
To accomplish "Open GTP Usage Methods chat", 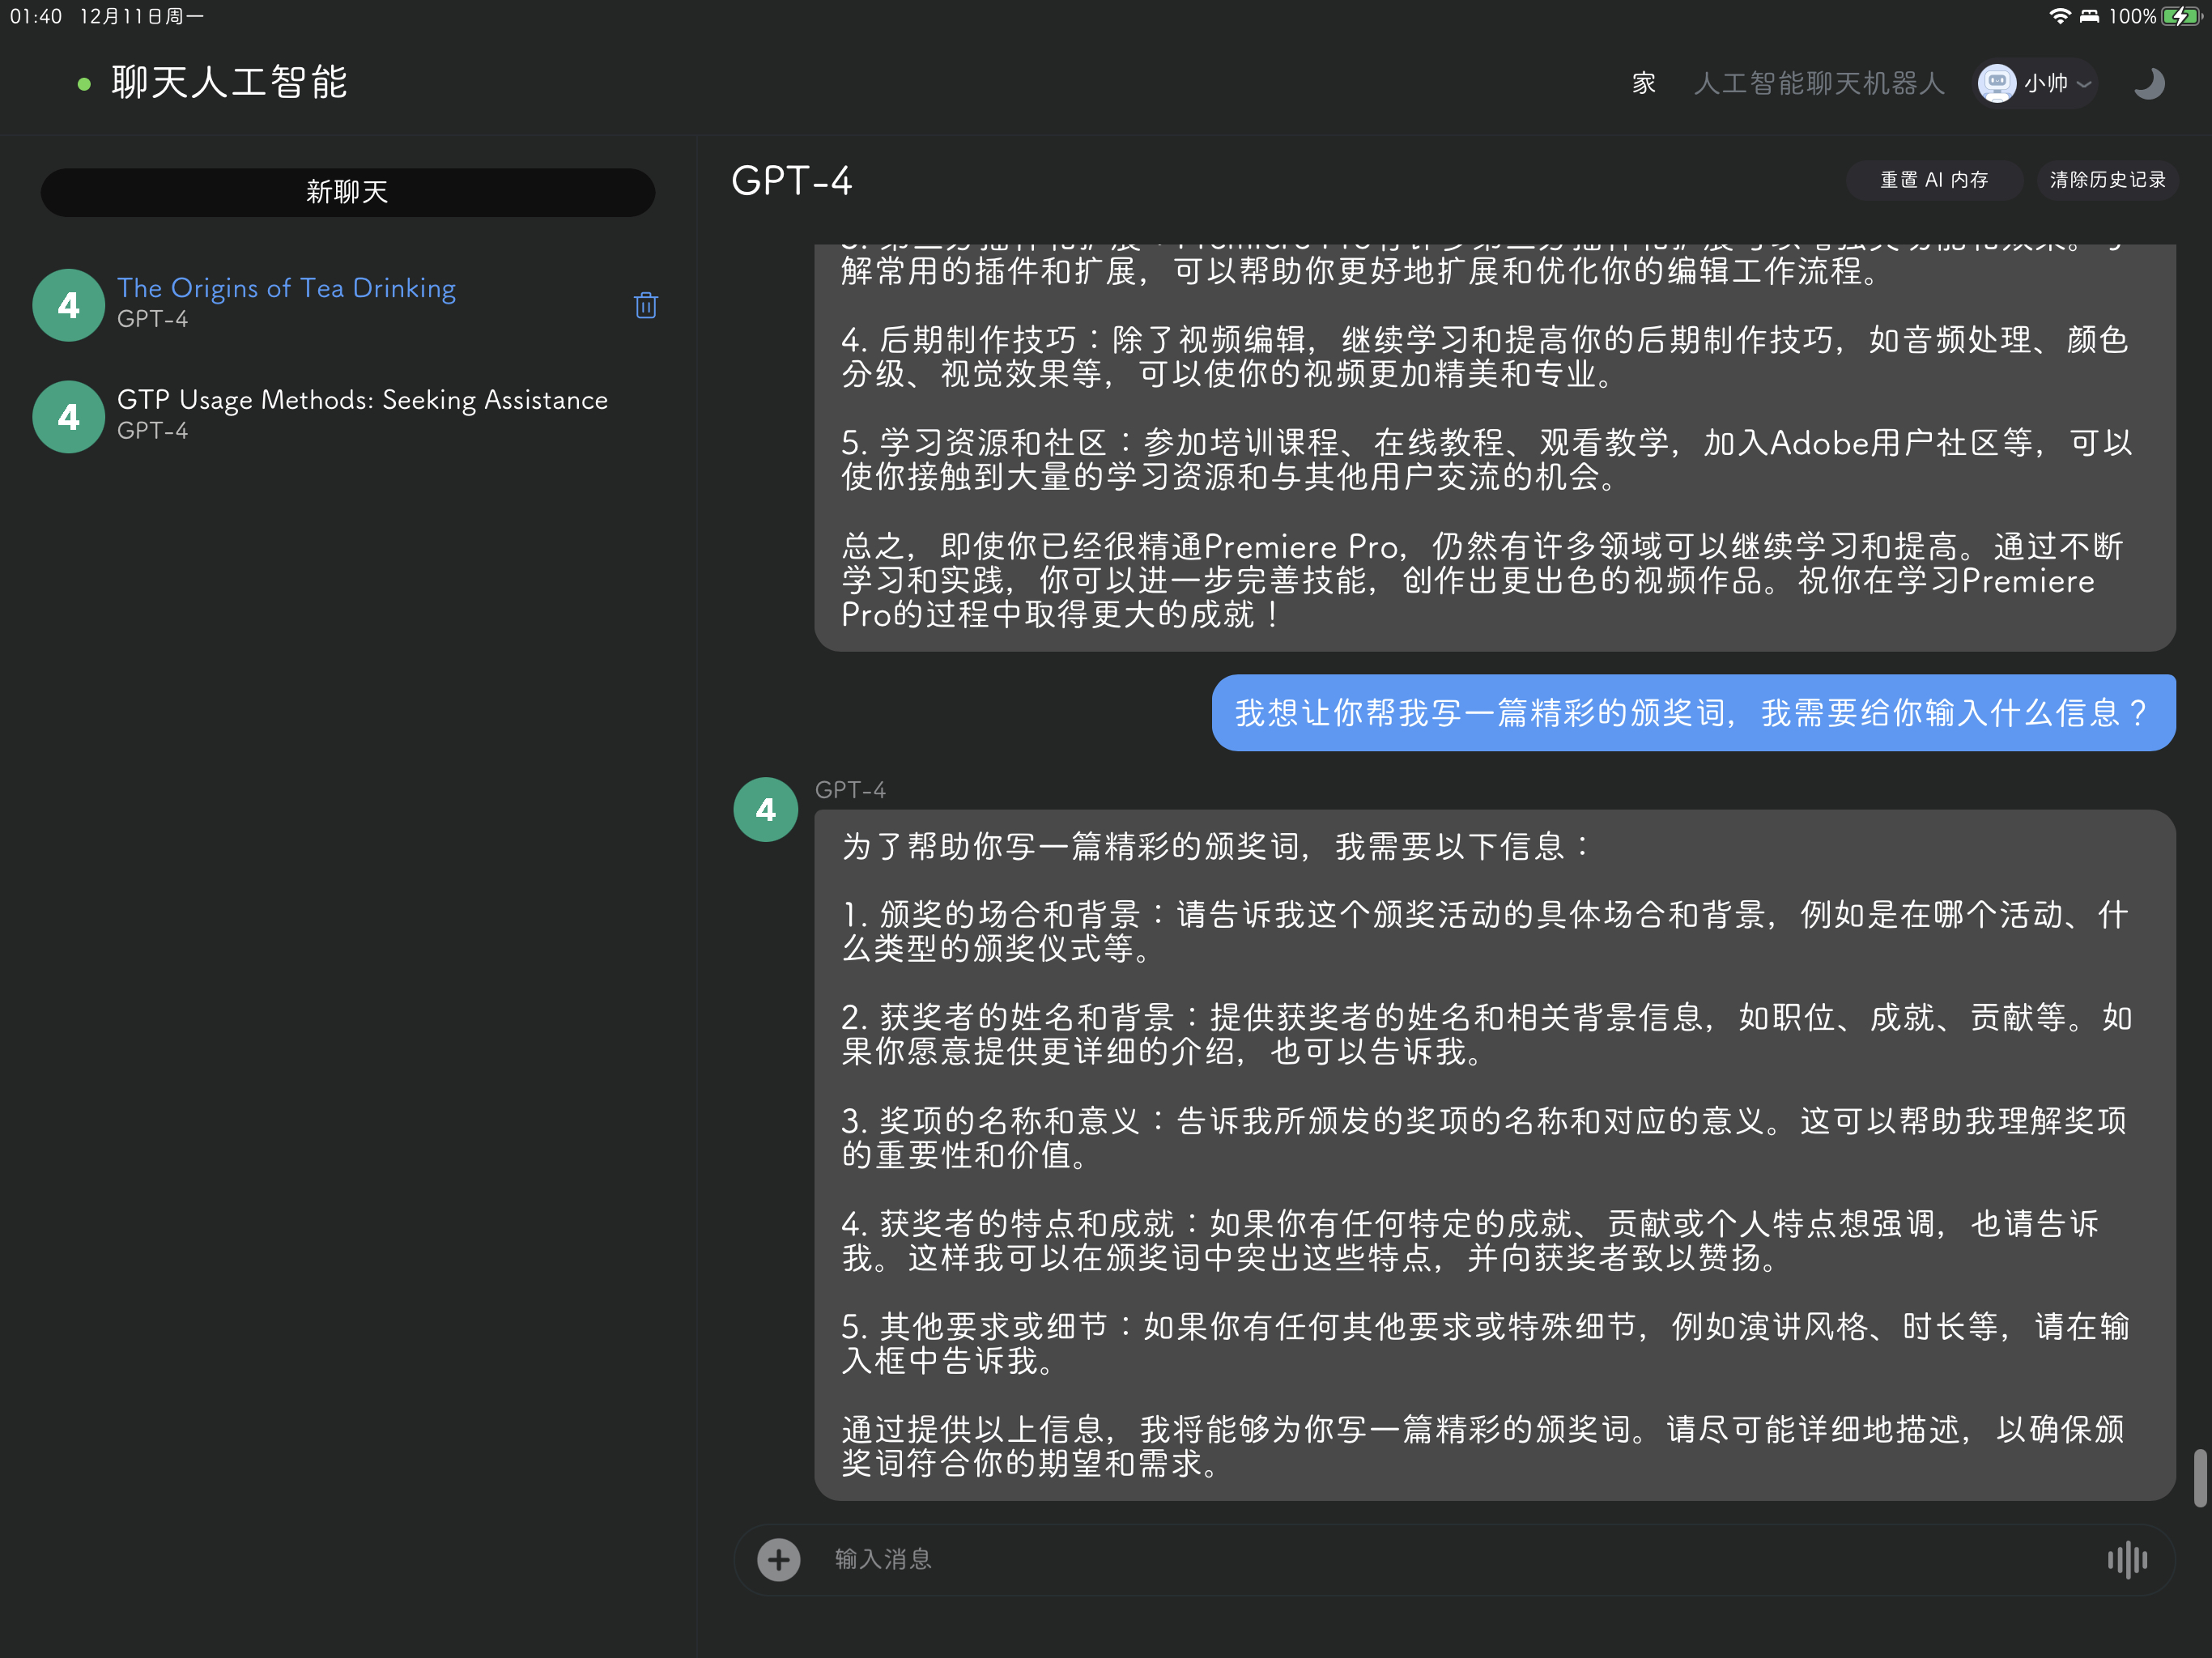I will (x=362, y=400).
